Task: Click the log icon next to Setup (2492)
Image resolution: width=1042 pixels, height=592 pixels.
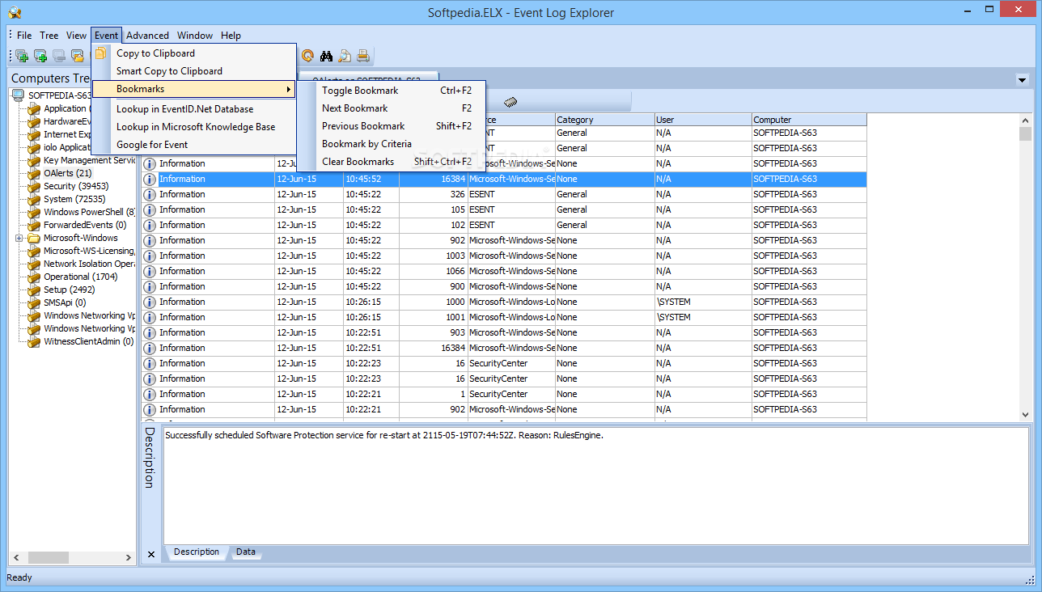Action: point(33,290)
